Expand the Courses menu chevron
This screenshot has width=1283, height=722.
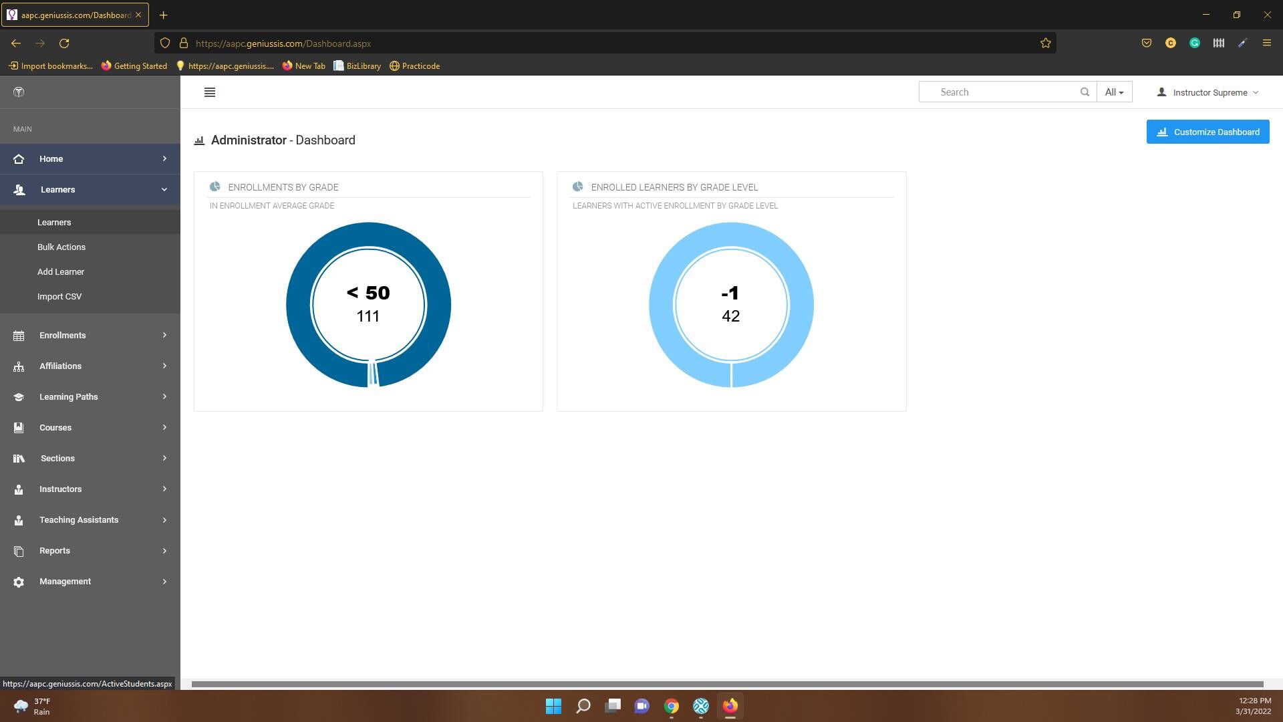pos(164,428)
